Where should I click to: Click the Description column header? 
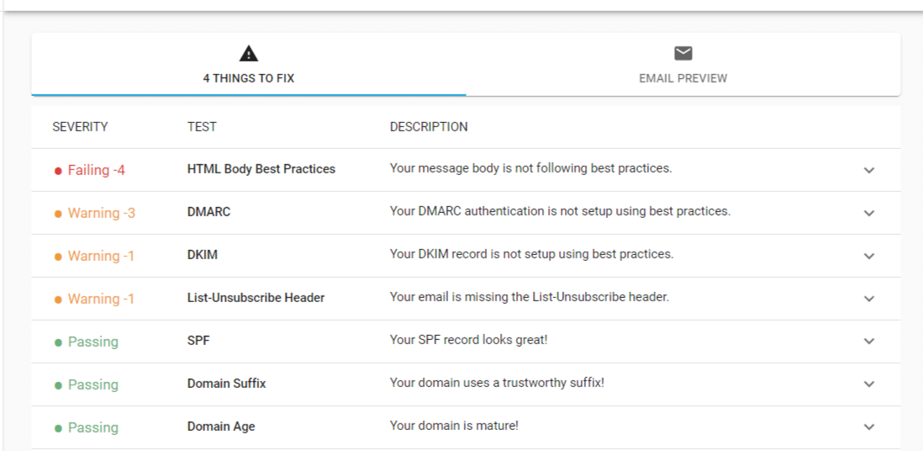point(429,127)
